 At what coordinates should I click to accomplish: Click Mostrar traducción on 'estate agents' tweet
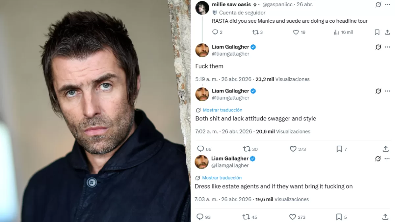pyautogui.click(x=222, y=178)
